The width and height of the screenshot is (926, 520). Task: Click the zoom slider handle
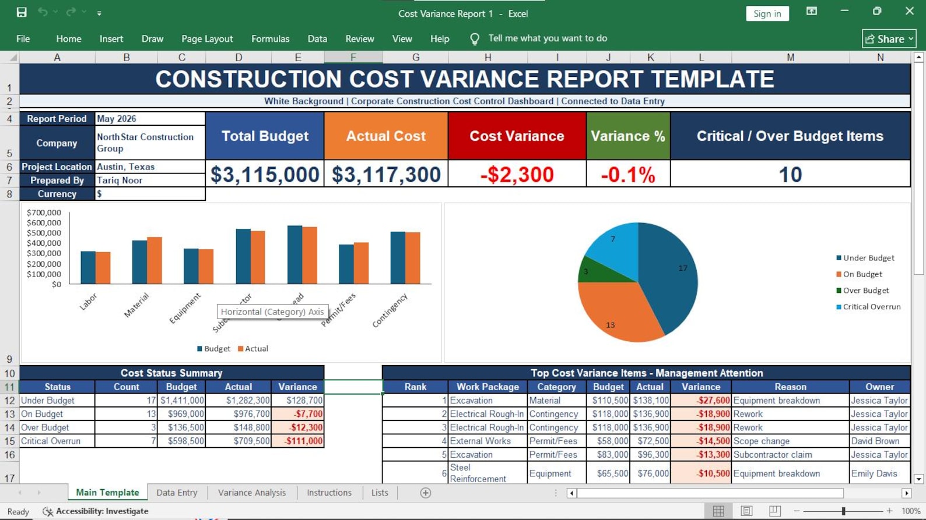[x=843, y=511]
